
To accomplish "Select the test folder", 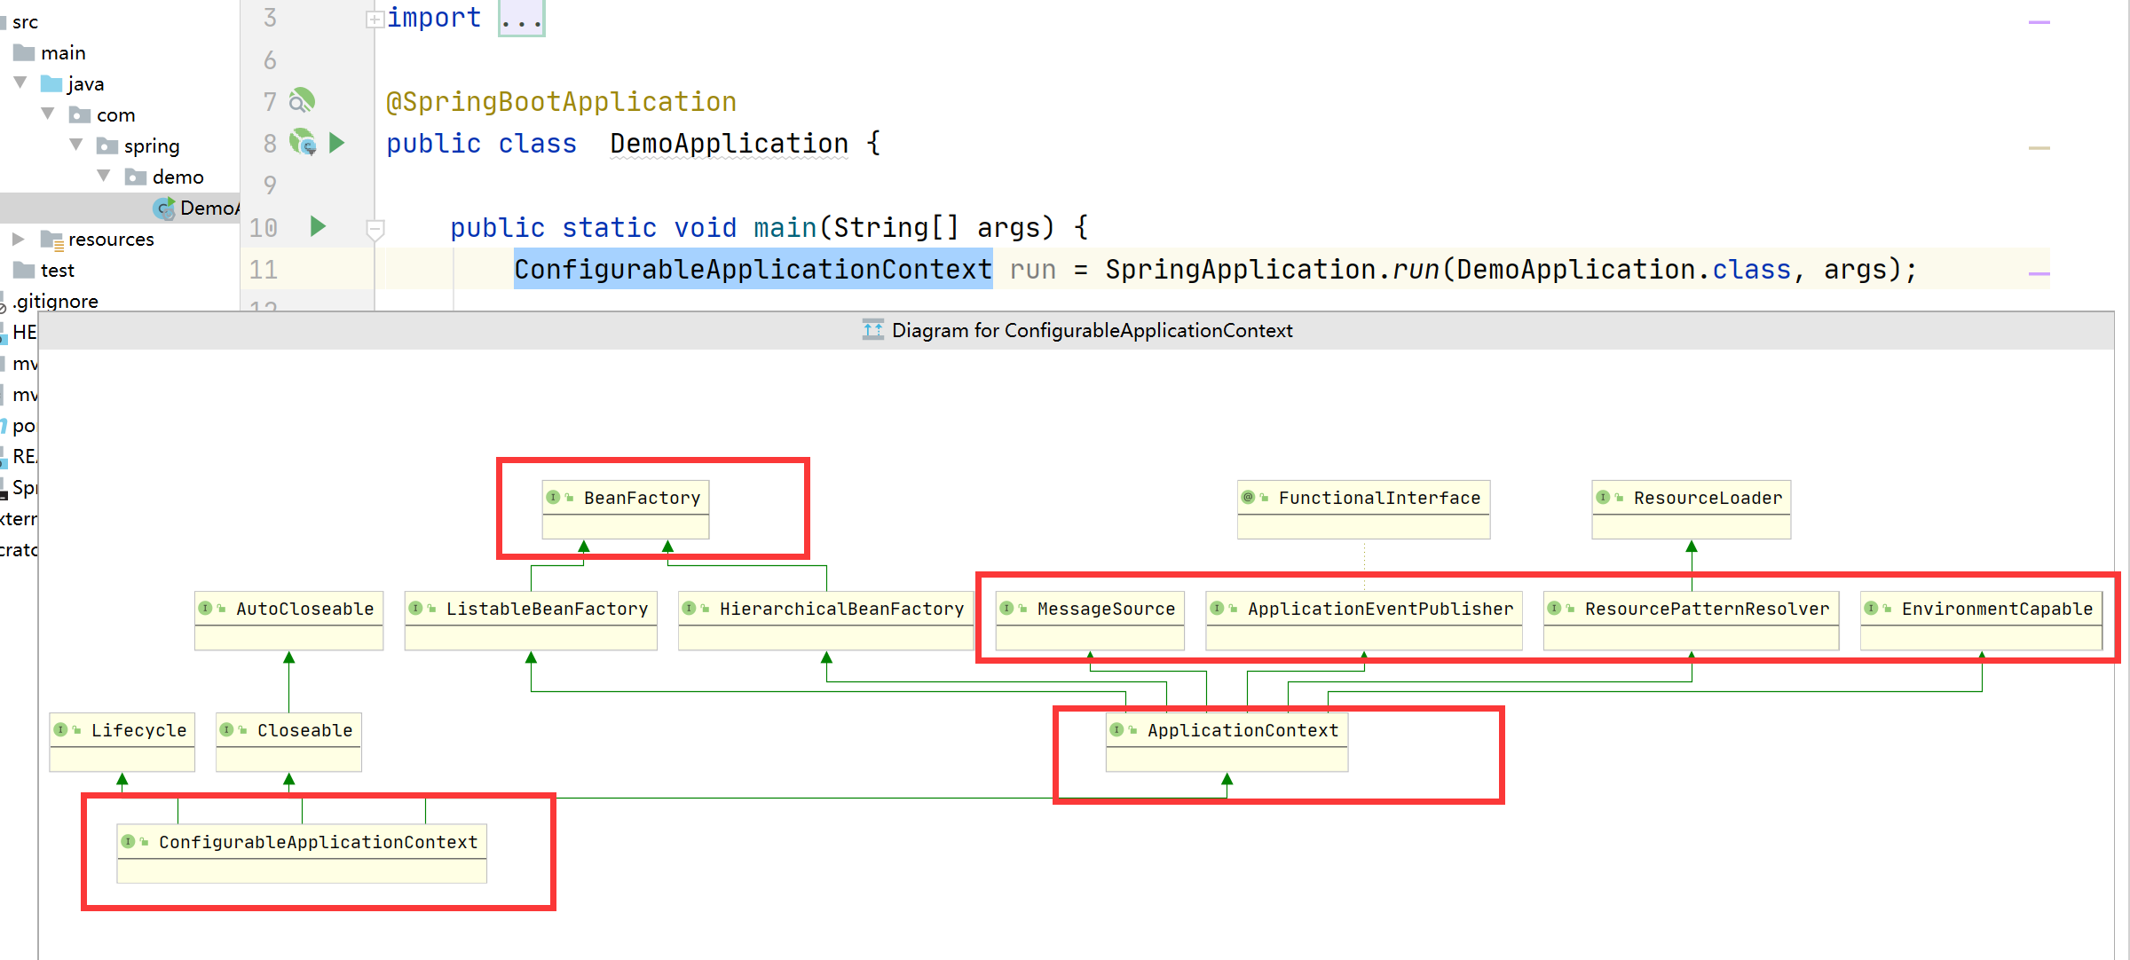I will tap(43, 270).
